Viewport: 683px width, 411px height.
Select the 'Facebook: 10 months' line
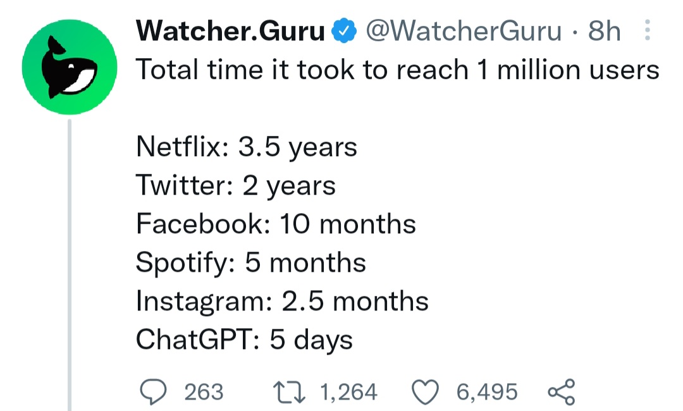[276, 224]
